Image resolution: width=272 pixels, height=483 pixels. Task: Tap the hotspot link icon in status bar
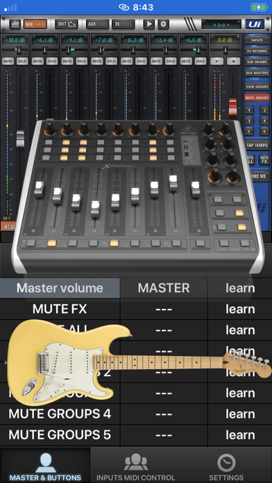tap(124, 7)
